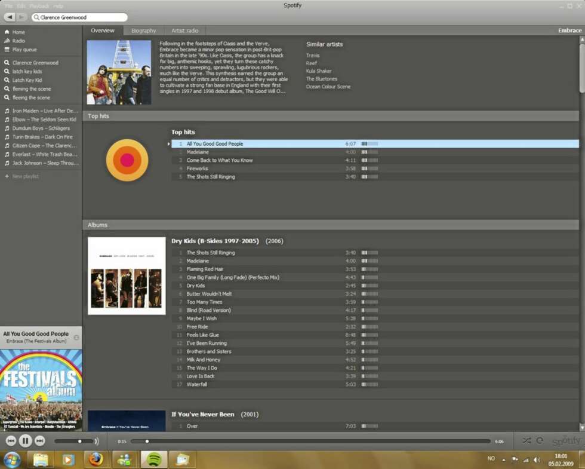Select 'All You Good Good People' track
The image size is (585, 469).
click(x=375, y=144)
